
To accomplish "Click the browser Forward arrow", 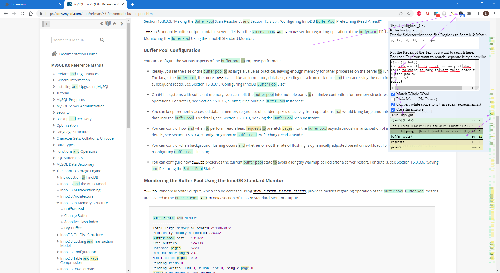I will pyautogui.click(x=14, y=14).
